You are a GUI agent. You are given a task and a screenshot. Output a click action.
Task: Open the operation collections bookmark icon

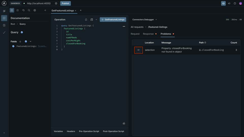(x=18, y=10)
